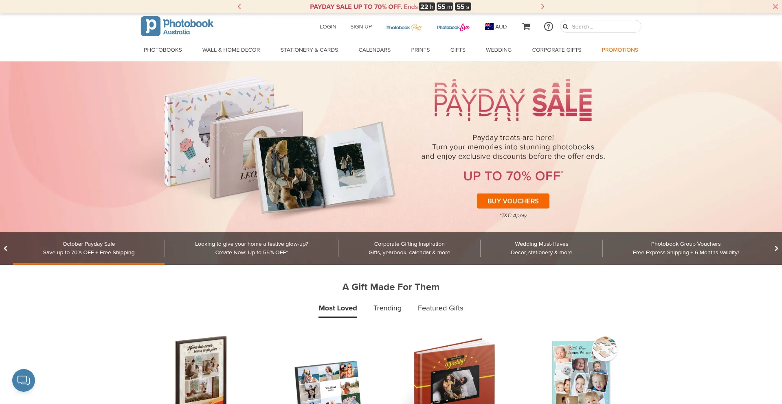Advance the promo carousel with right arrow

click(x=776, y=249)
